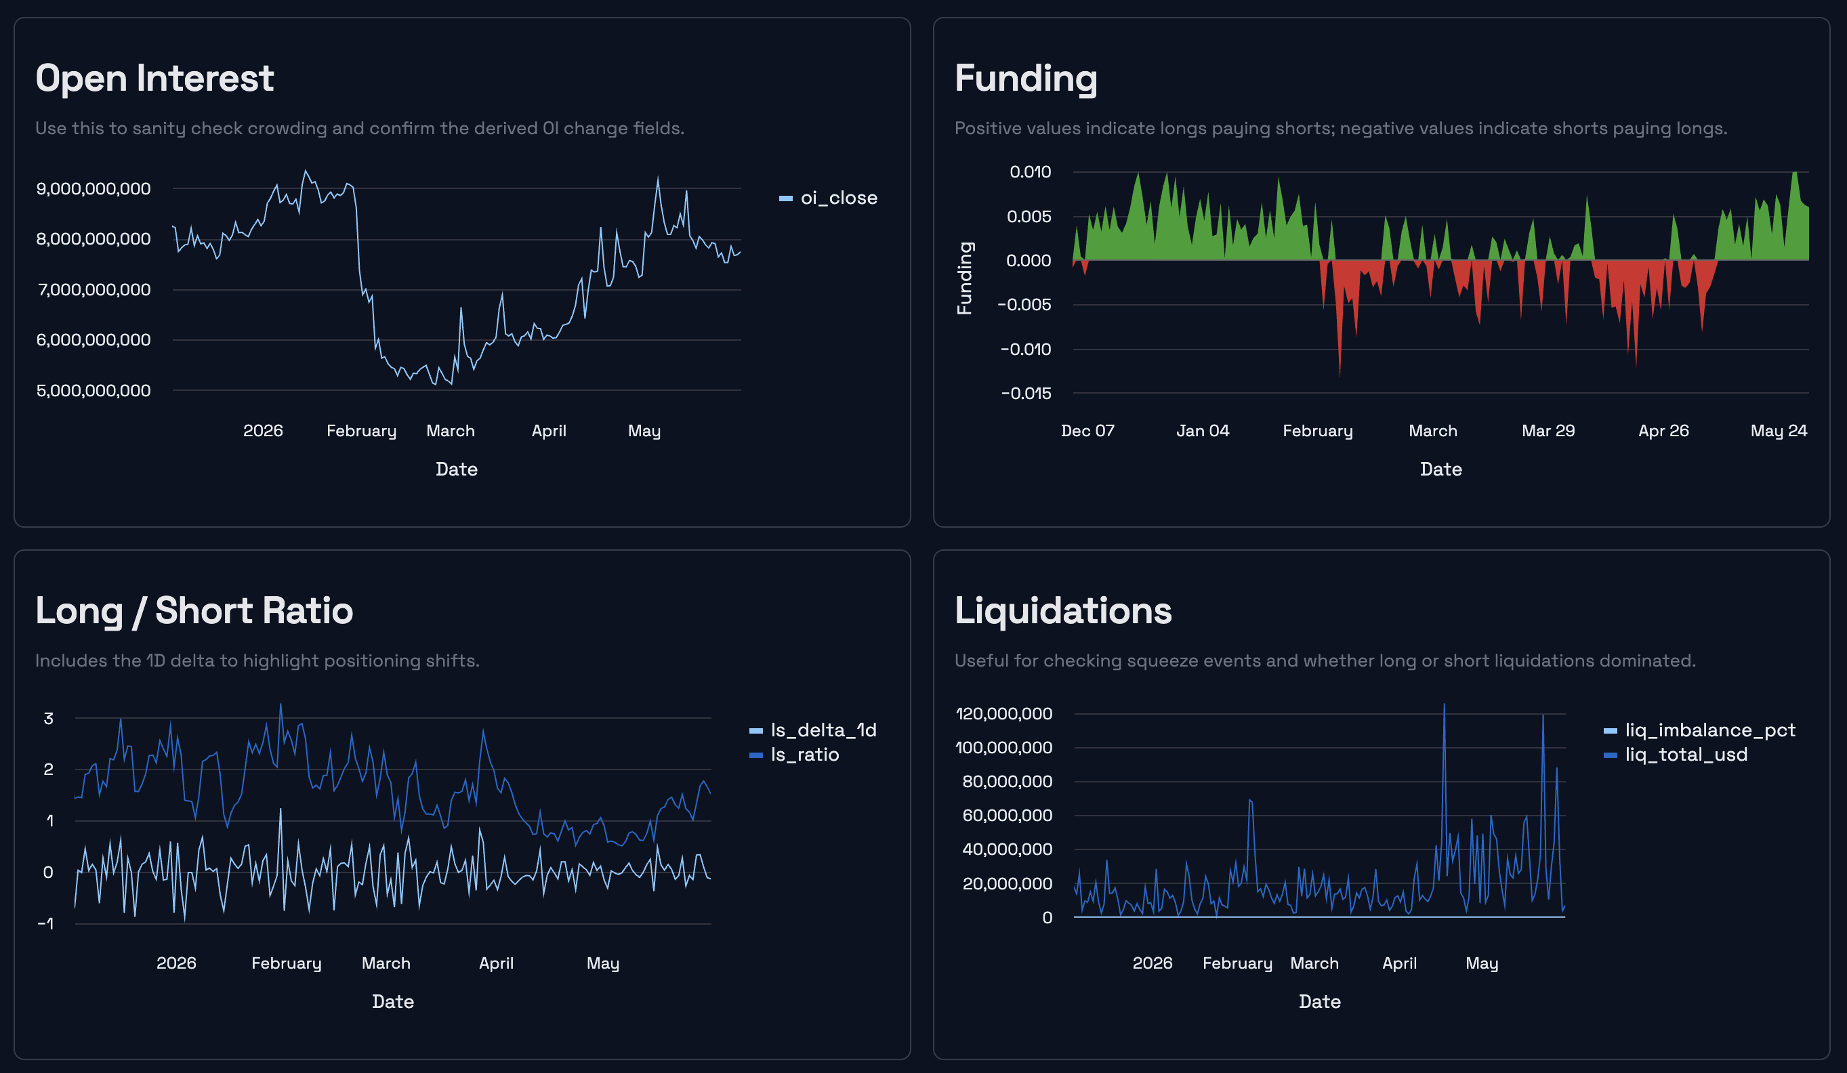
Task: Click the 60,000,000 liquidations axis value
Action: click(x=1007, y=816)
